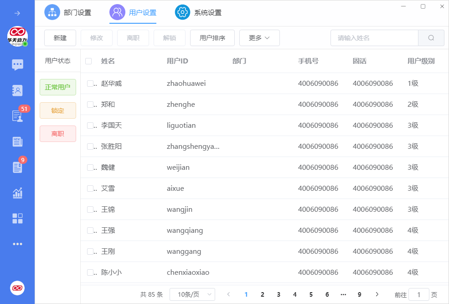The width and height of the screenshot is (449, 304).
Task: Focus the 请输入姓名 search field
Action: pyautogui.click(x=374, y=38)
